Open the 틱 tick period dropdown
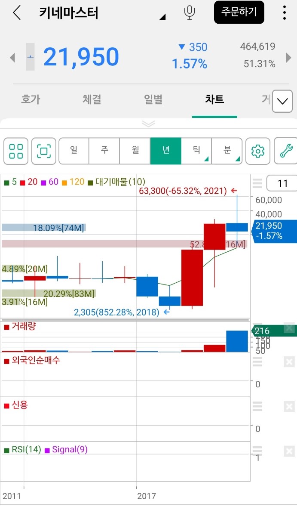This screenshot has height=507, width=297. point(196,151)
